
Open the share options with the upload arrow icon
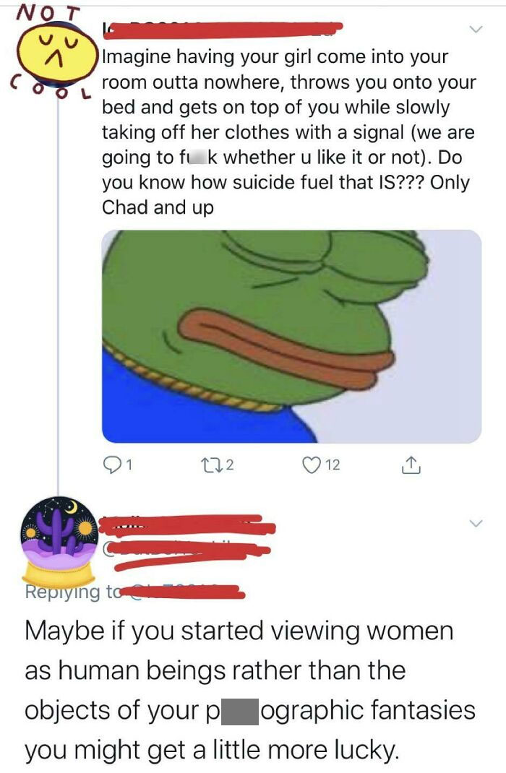click(x=412, y=465)
